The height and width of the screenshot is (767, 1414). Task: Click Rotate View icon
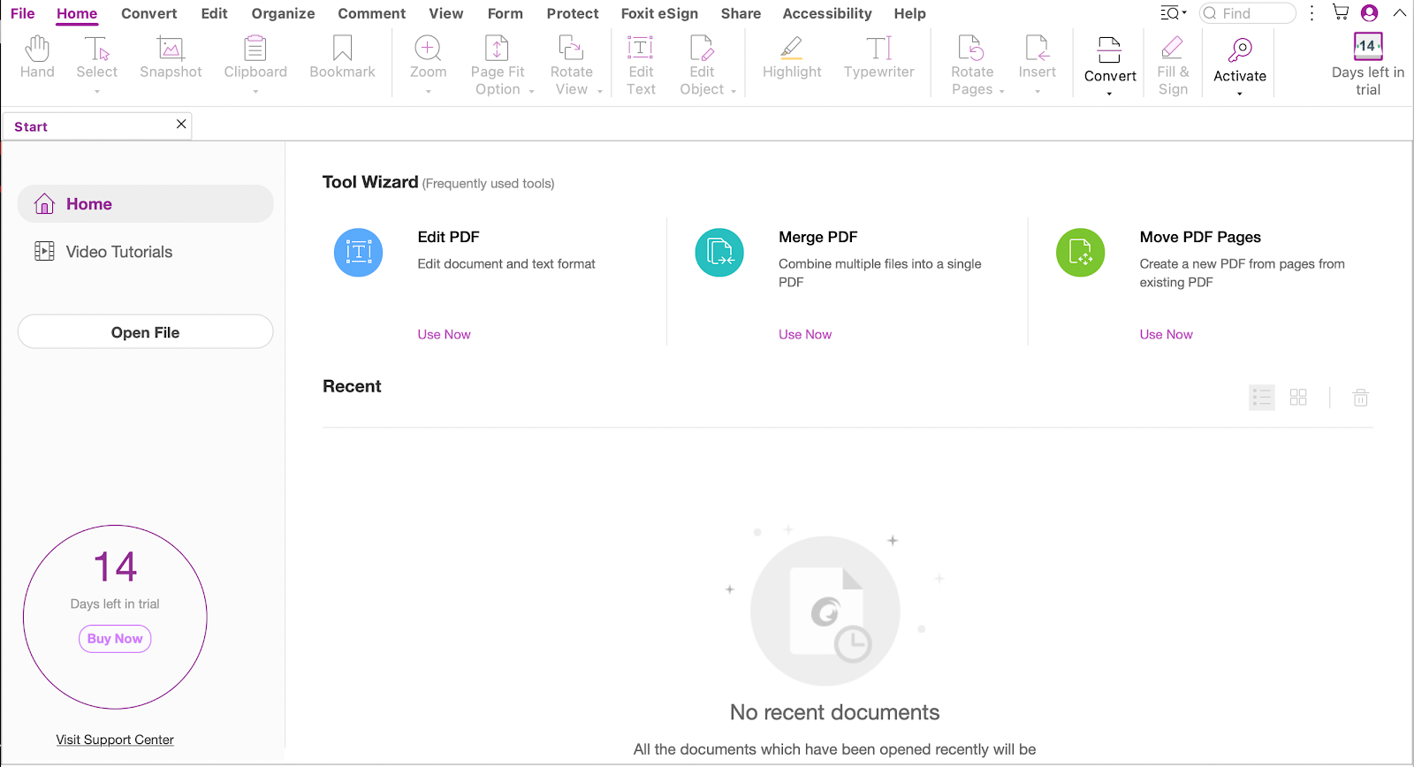click(x=571, y=49)
